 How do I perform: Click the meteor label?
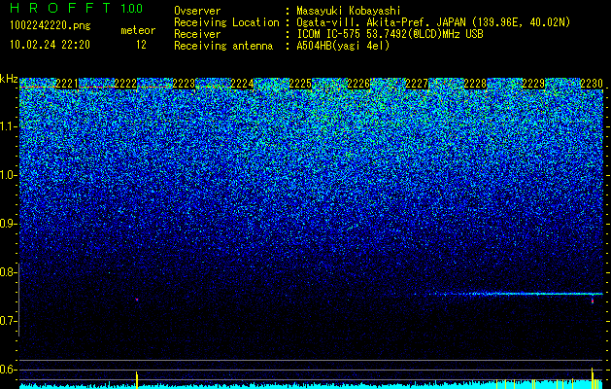tap(138, 30)
